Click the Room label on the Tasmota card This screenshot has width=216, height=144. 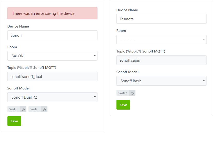[121, 31]
